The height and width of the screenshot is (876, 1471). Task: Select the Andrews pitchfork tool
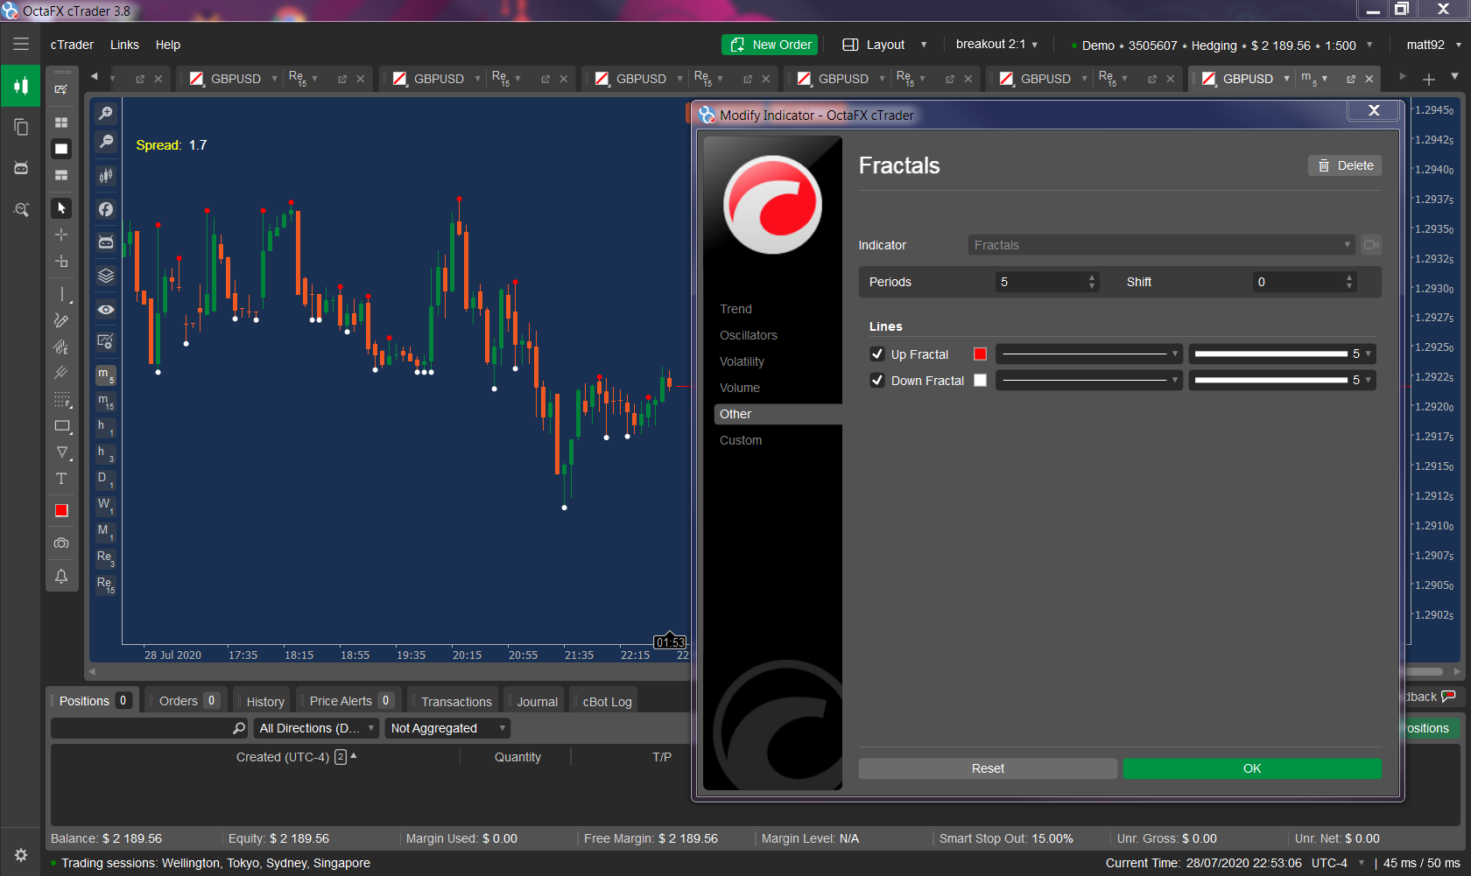pos(61,373)
